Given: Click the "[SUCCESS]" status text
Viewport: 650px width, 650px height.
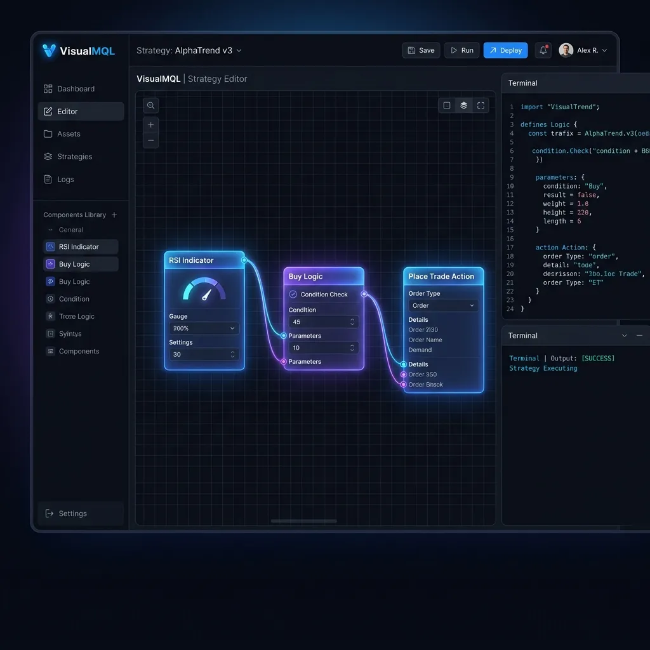Looking at the screenshot, I should 598,358.
